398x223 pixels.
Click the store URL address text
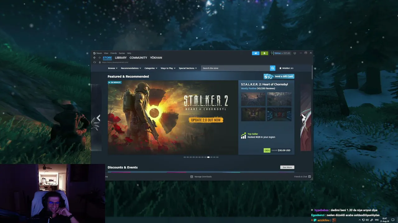[x=115, y=62]
